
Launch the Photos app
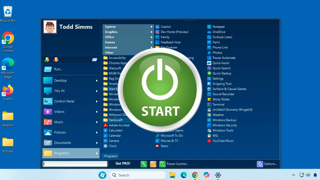215,53
